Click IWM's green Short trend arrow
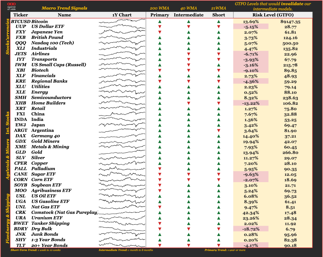 coord(219,65)
